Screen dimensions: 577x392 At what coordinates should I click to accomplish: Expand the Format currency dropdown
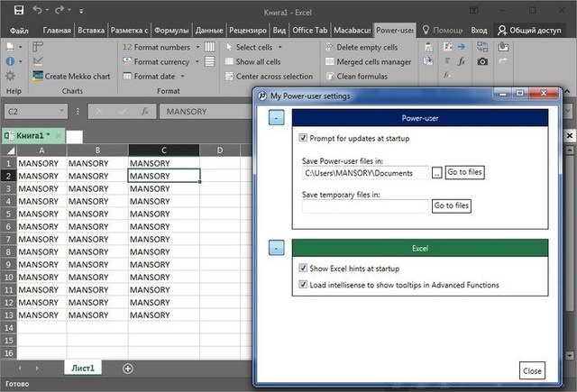click(x=196, y=62)
